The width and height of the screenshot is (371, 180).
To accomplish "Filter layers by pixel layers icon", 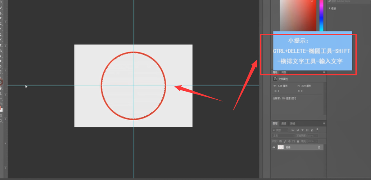I will click(293, 130).
